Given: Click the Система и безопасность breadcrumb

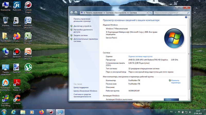Looking at the screenshot, I should click(x=116, y=13).
